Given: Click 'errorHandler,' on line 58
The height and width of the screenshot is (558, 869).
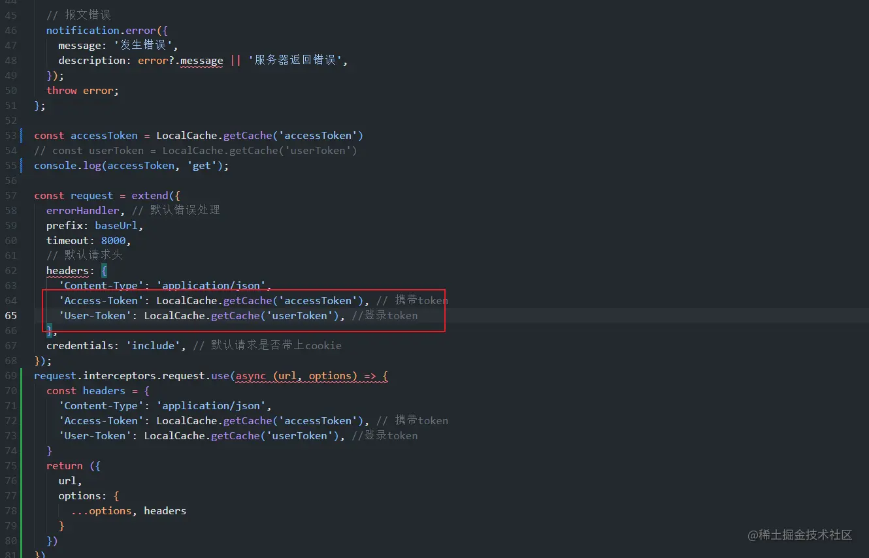Looking at the screenshot, I should pyautogui.click(x=86, y=210).
